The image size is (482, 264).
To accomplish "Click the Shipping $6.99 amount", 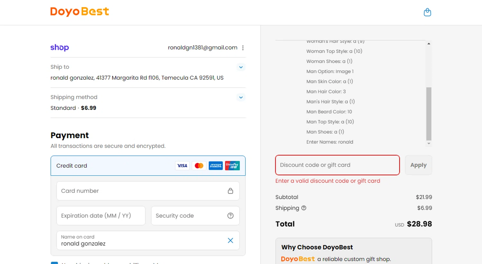I will [x=424, y=208].
